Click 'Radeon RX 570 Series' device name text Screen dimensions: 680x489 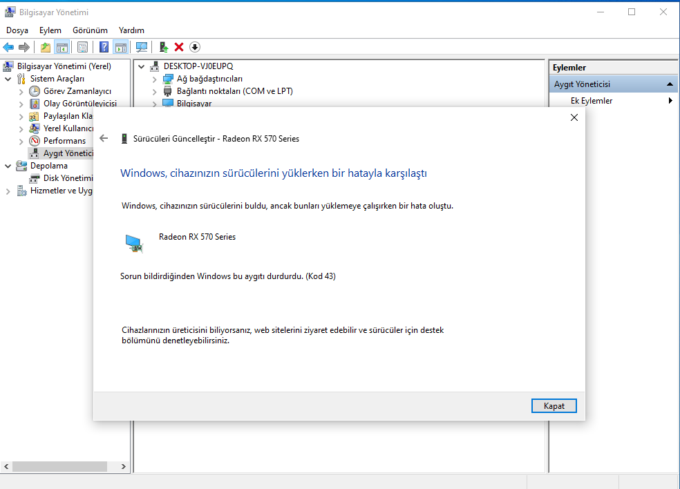point(198,237)
